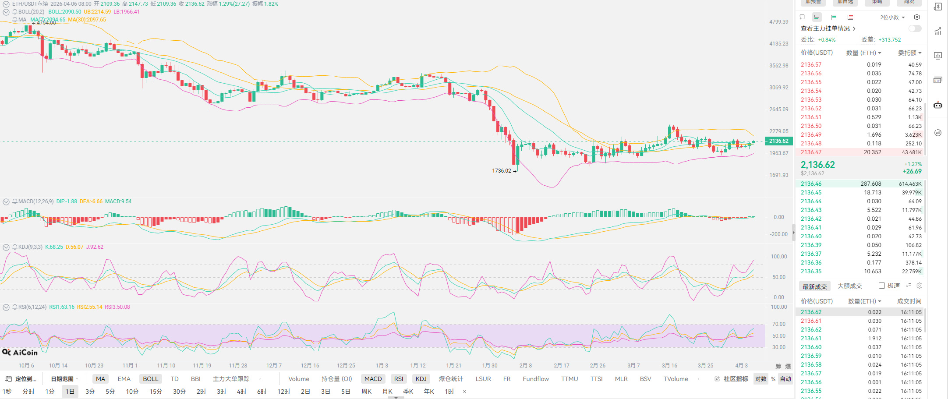Open the robot assistant icon in sidebar
This screenshot has width=948, height=399.
pyautogui.click(x=937, y=105)
